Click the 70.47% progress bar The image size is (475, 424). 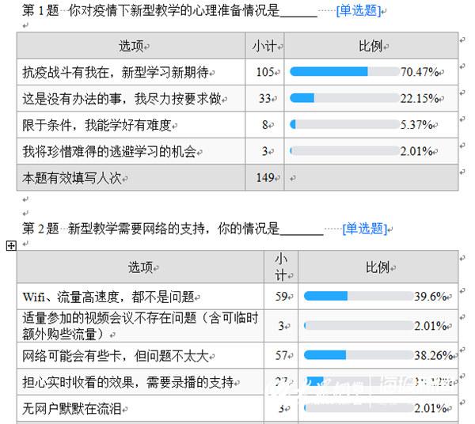tap(344, 72)
